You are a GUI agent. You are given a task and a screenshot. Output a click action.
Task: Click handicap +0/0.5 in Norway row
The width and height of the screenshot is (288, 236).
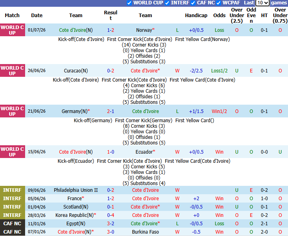[196, 30]
